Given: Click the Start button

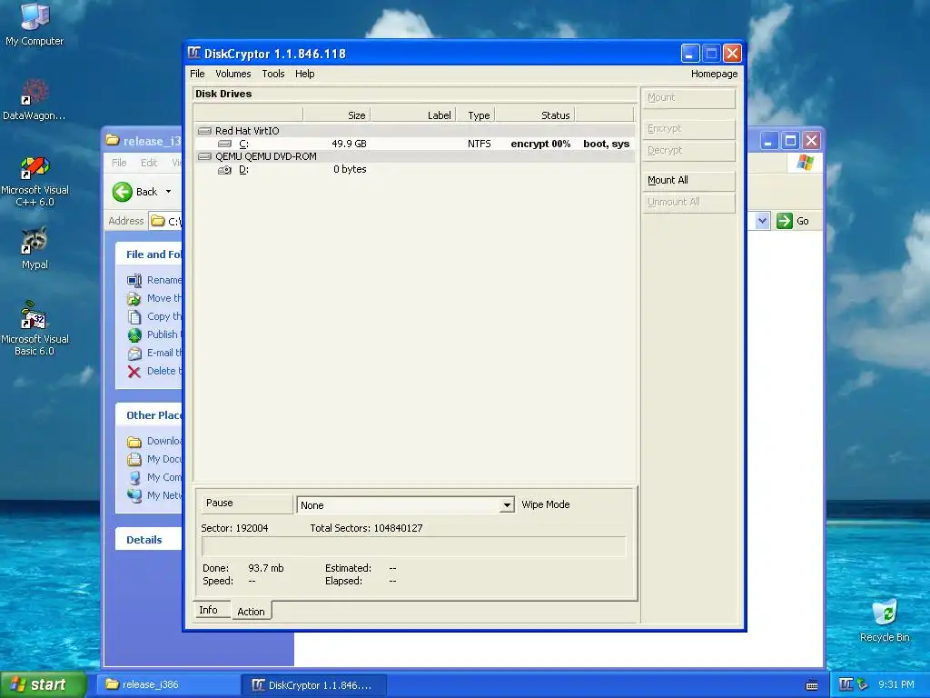Looking at the screenshot, I should [43, 684].
